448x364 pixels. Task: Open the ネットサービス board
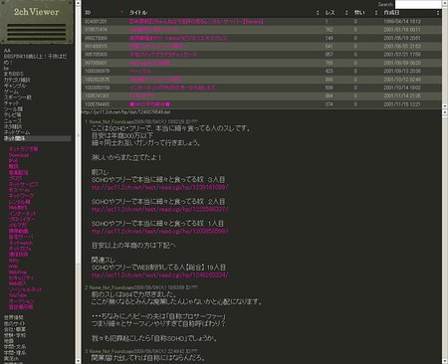[24, 184]
